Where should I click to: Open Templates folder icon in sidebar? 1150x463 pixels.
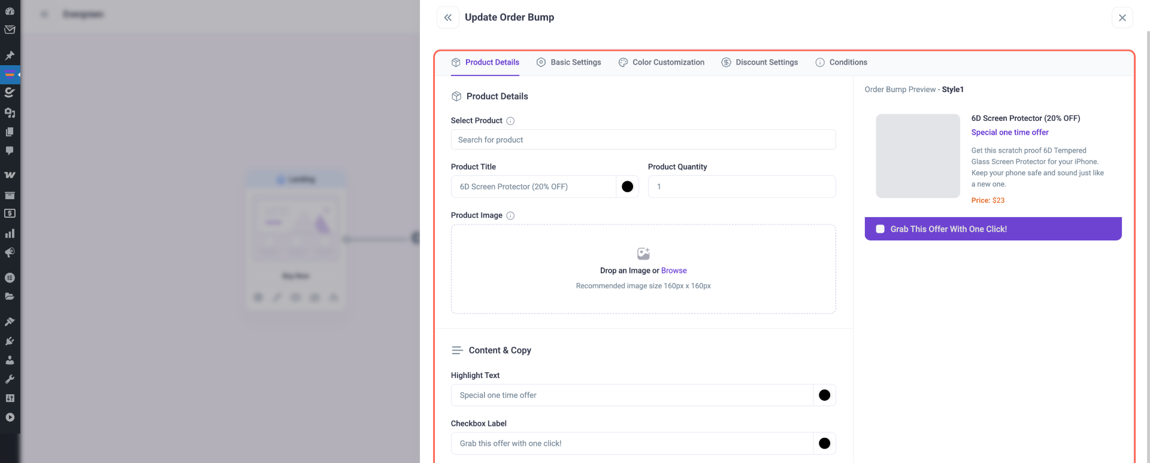pos(10,297)
